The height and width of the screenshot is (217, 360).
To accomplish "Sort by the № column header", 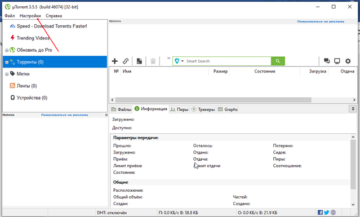I will pos(116,71).
